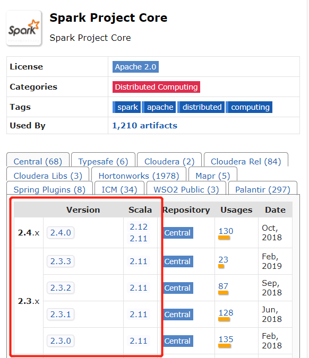The image size is (309, 358).
Task: Click the Usages column header
Action: (236, 210)
